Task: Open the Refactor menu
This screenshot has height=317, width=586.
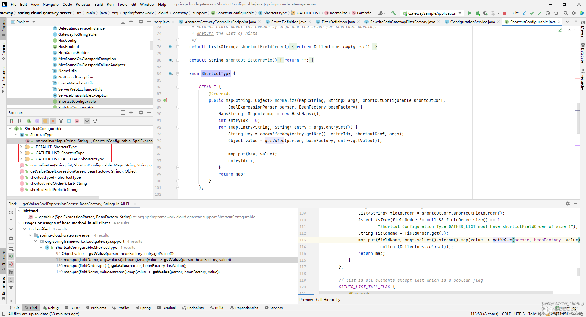Action: tap(83, 4)
